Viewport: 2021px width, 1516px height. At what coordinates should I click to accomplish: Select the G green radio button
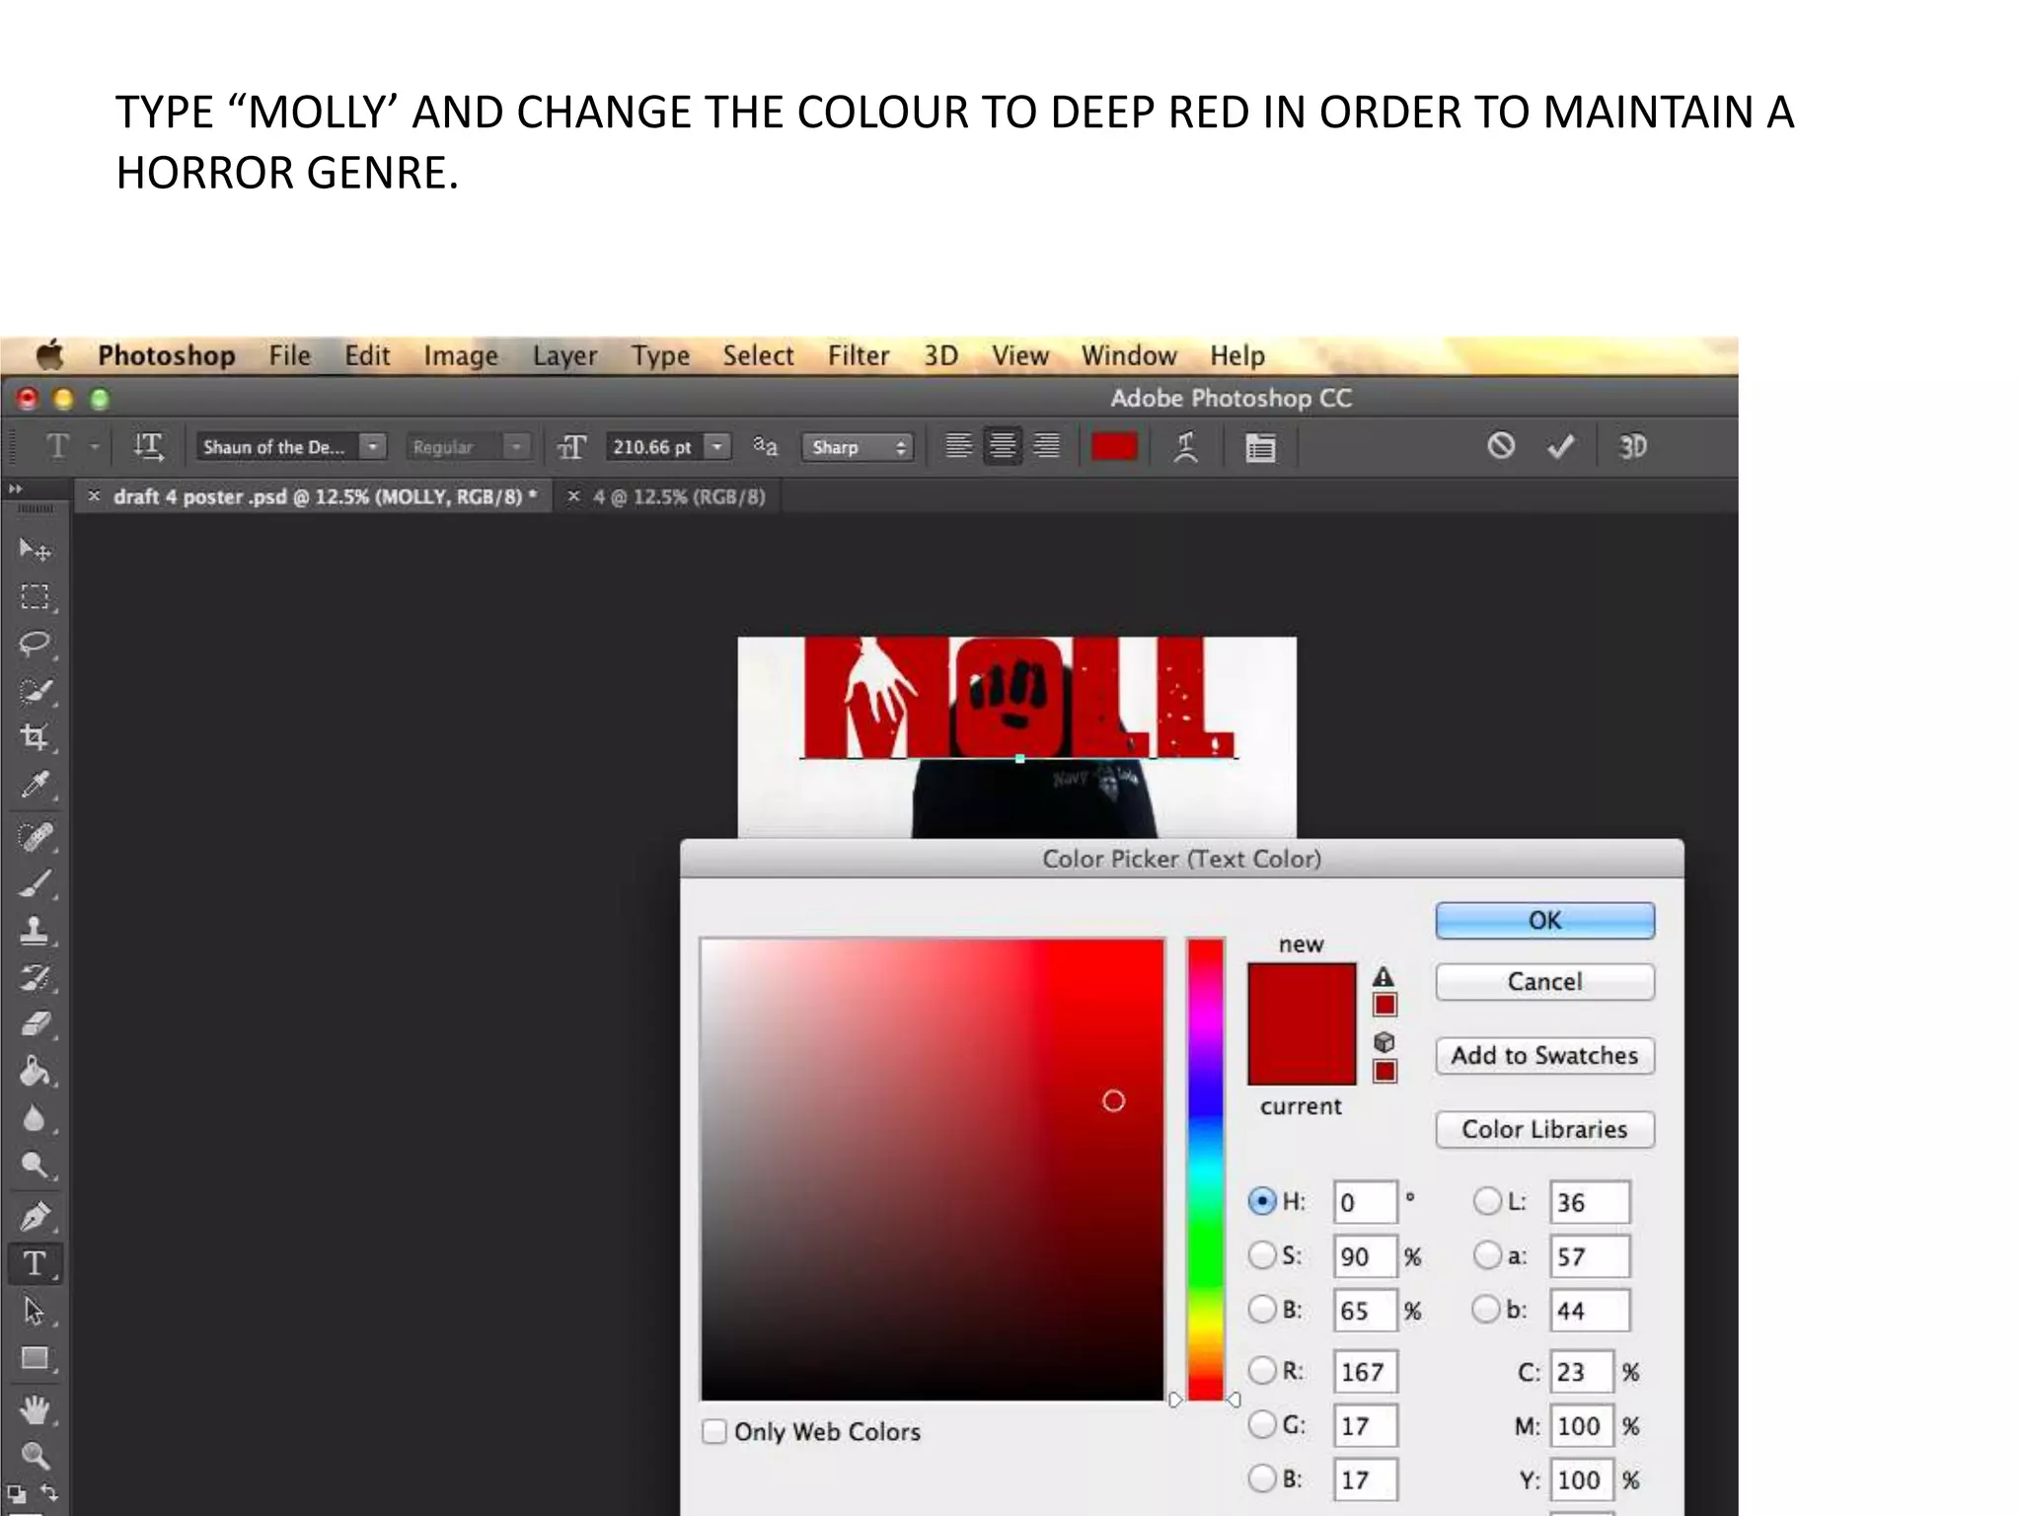1262,1424
